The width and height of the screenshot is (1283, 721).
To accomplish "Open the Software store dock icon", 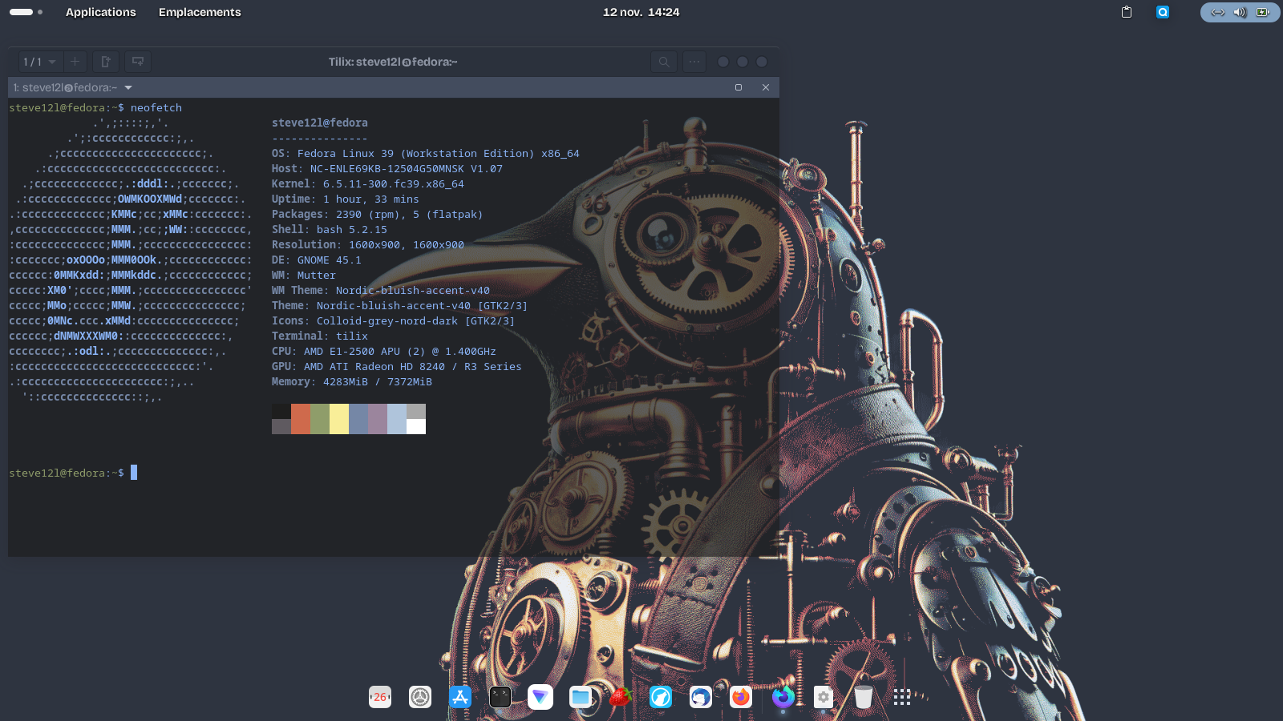I will 460,697.
